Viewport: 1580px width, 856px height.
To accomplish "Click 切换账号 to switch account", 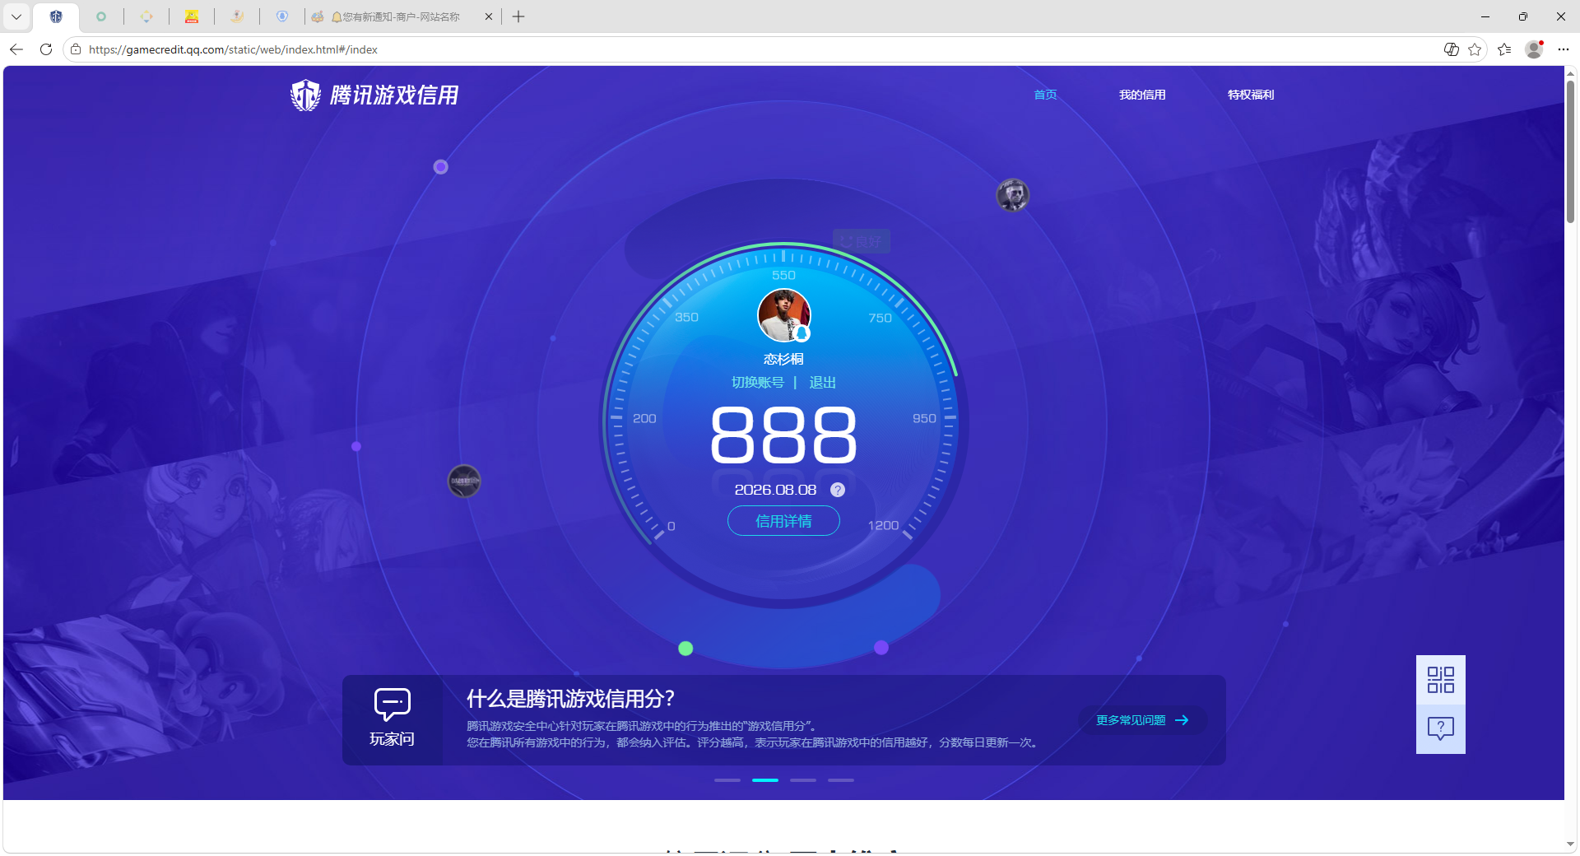I will (x=758, y=383).
